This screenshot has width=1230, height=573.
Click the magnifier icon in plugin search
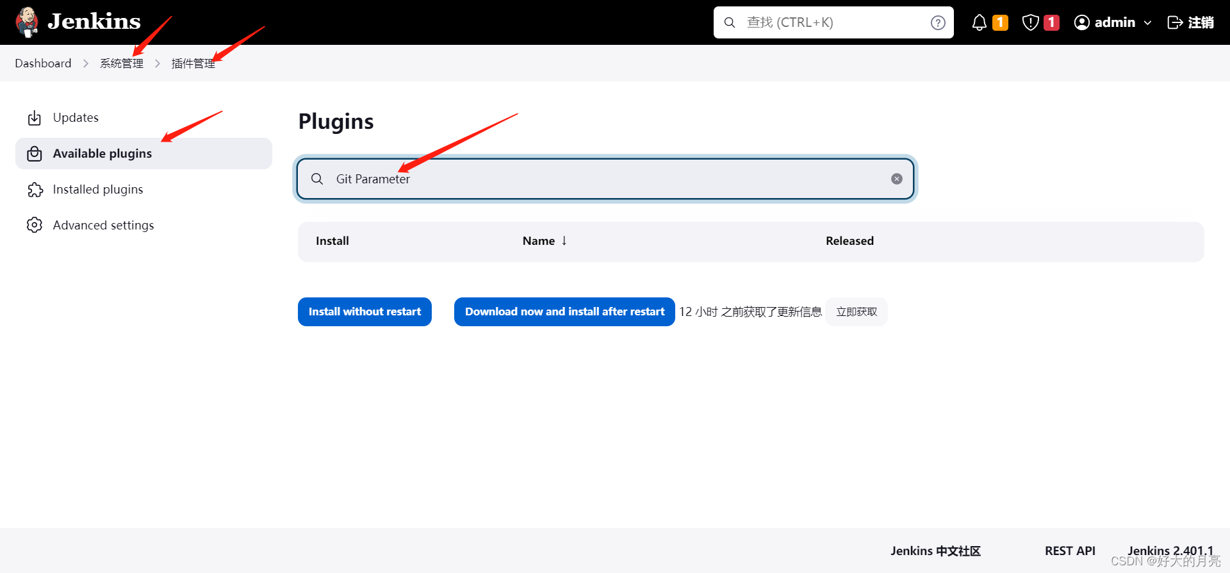pos(317,179)
